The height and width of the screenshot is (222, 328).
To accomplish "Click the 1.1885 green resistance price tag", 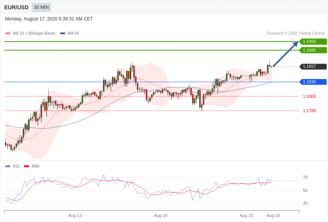I will 313,50.
